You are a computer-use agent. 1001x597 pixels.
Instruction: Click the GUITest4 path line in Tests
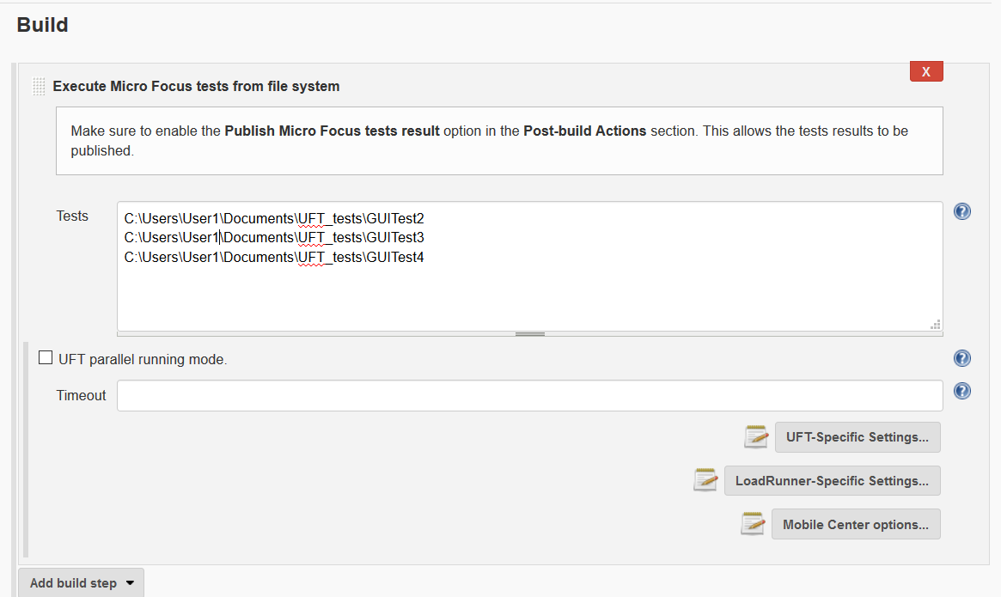(x=274, y=257)
